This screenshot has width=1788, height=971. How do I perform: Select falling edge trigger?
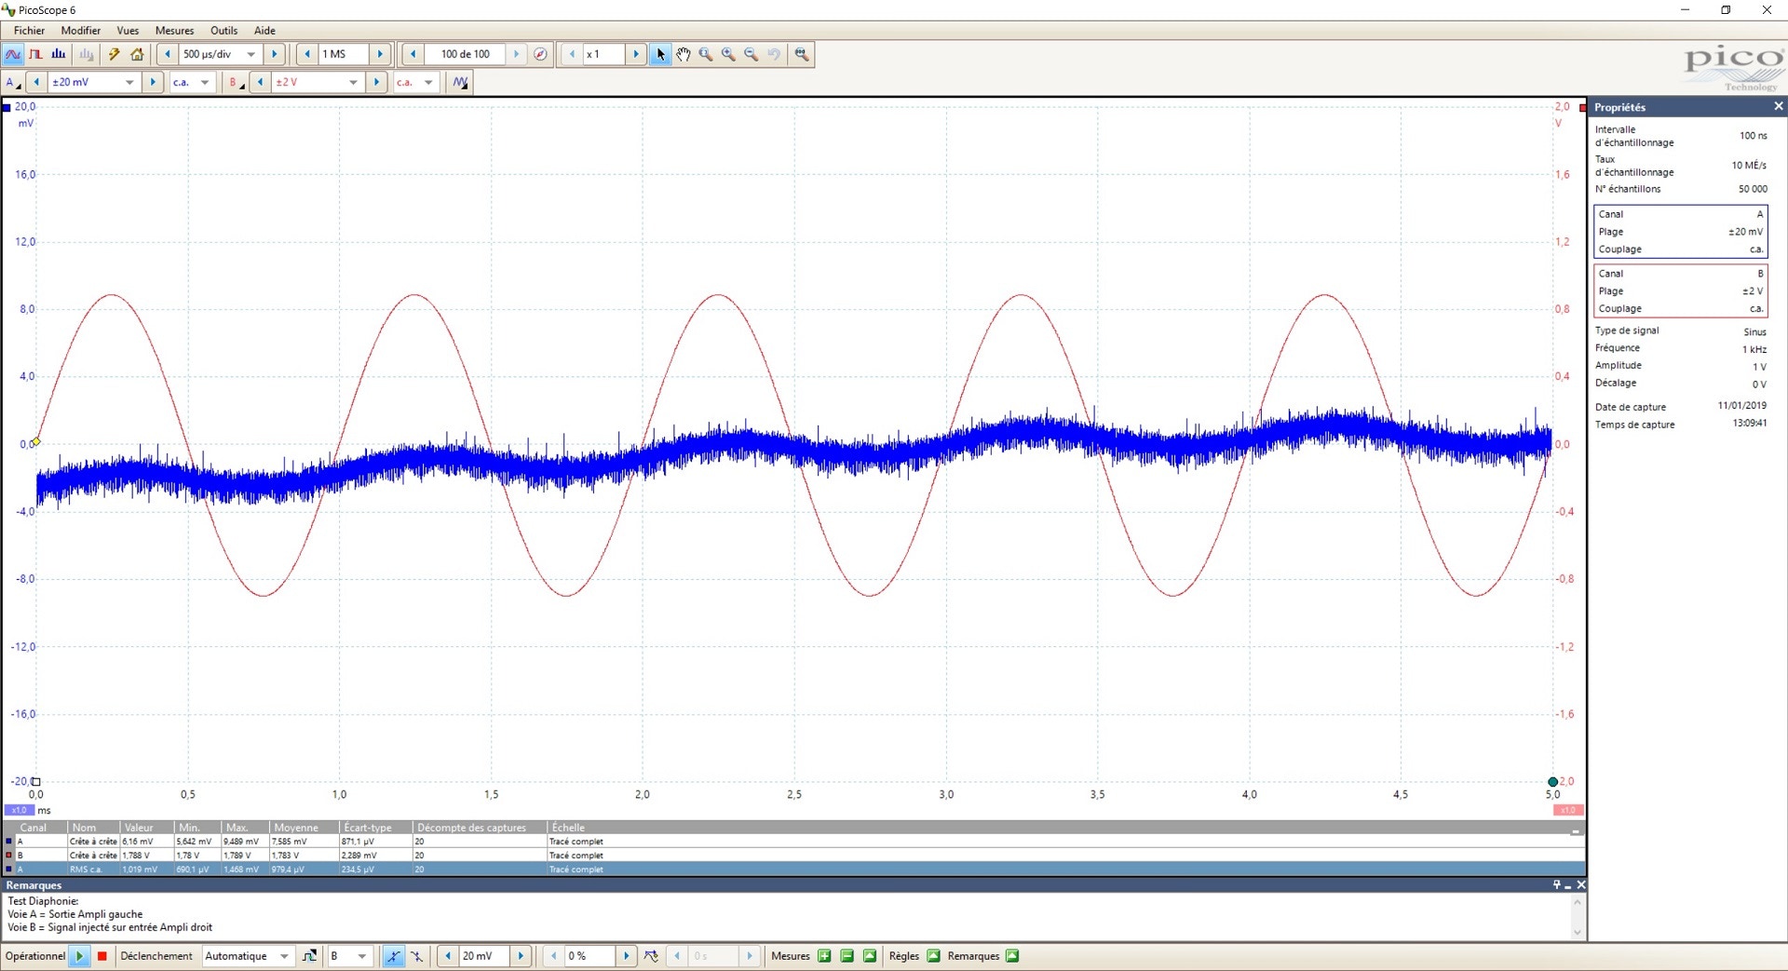point(416,956)
